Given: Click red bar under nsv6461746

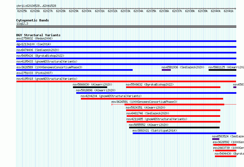Looking at the screenshot, I should pos(173,116).
